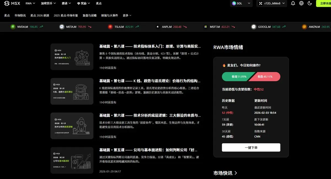Click the index source CNN
This screenshot has height=179, width=331.
point(257,136)
